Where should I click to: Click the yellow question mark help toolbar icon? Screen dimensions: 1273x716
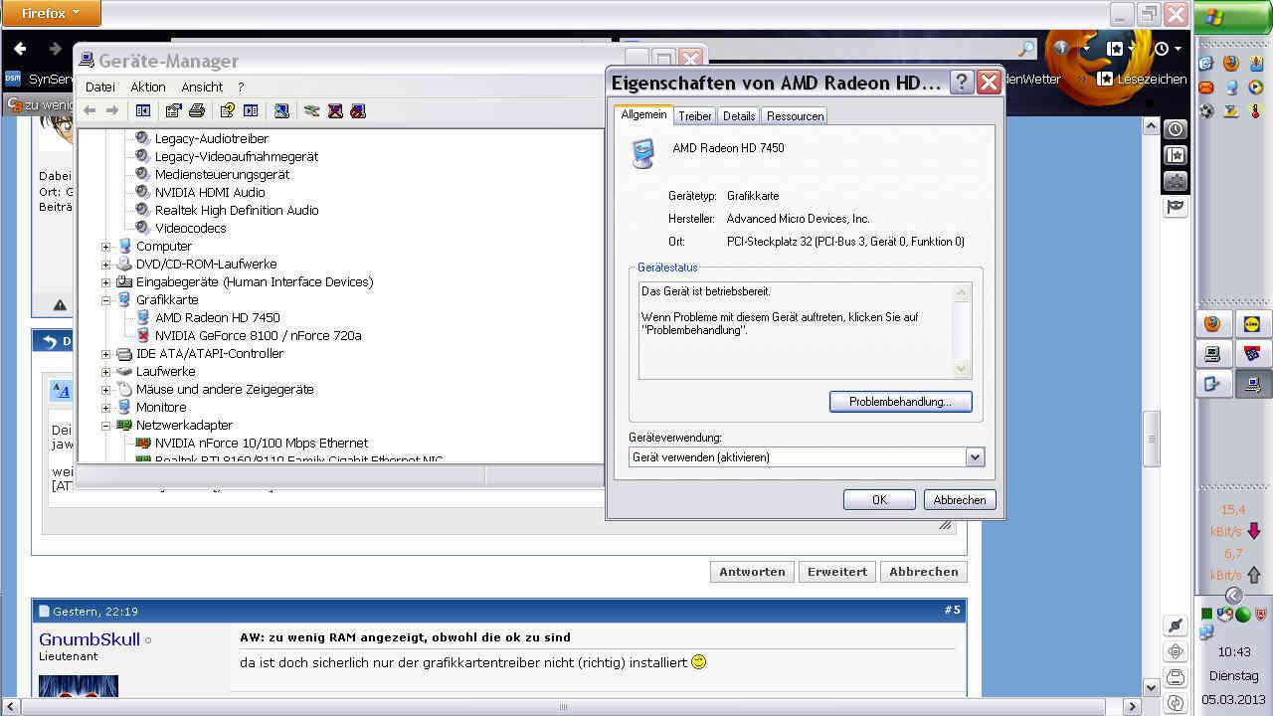click(x=227, y=110)
